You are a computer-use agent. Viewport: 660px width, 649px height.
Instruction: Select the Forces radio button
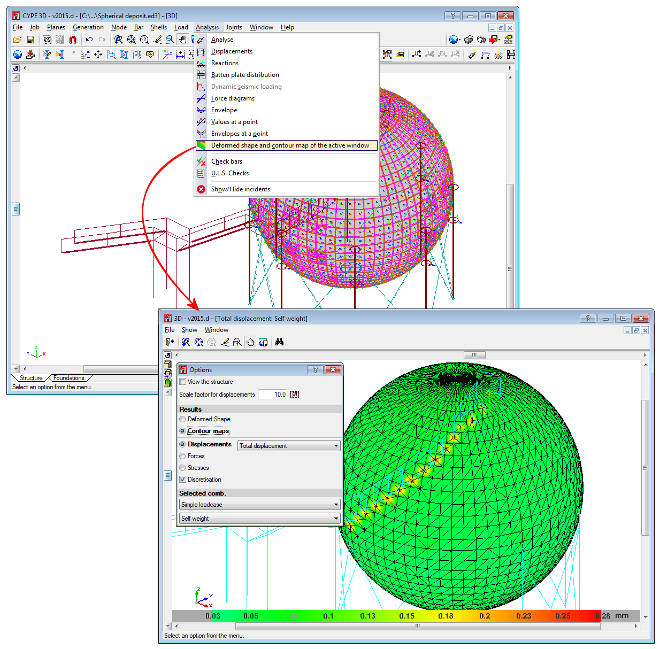182,456
